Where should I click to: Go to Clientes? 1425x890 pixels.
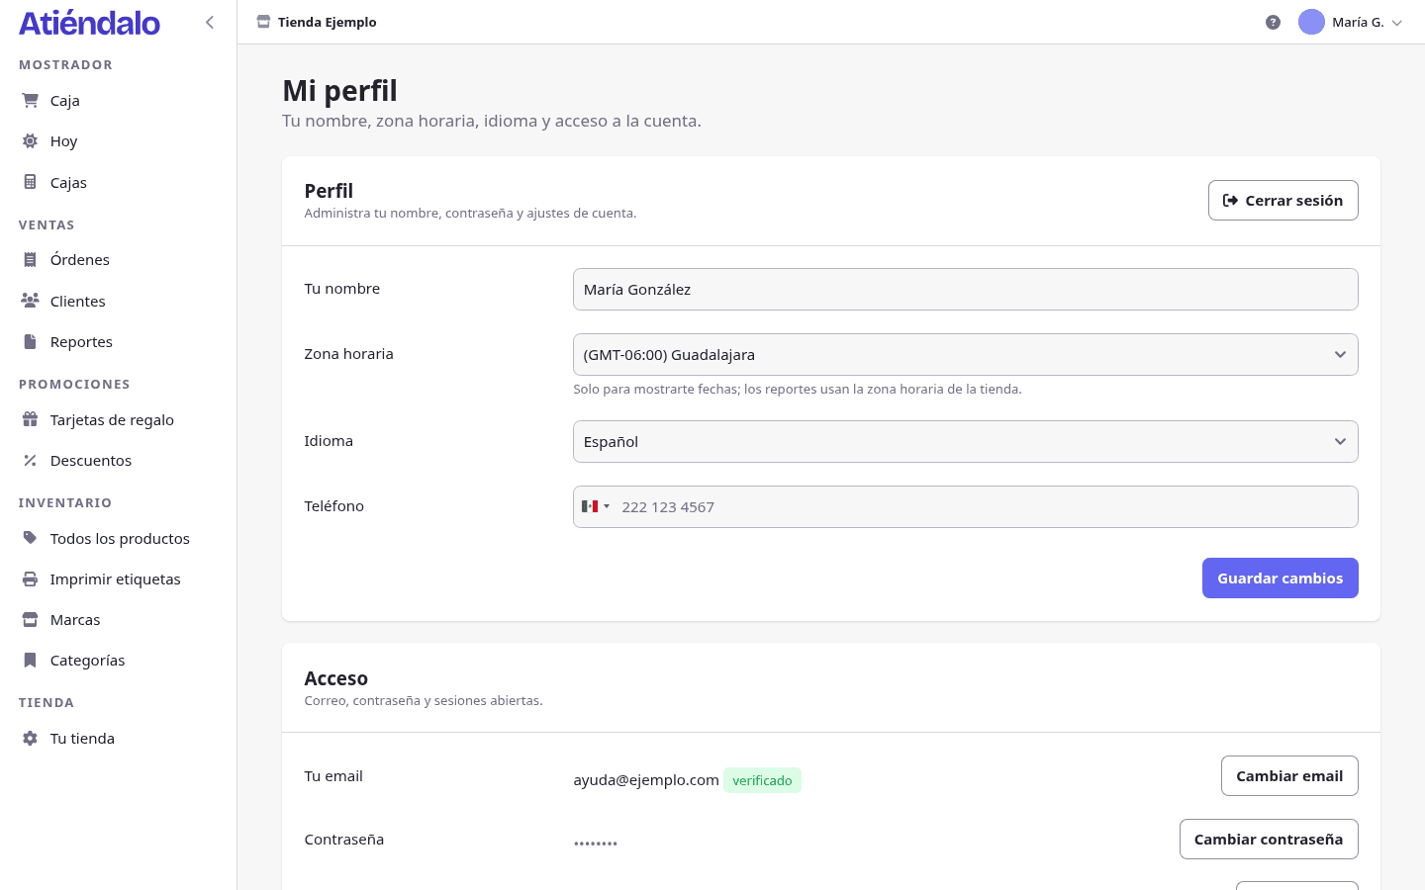pyautogui.click(x=119, y=302)
